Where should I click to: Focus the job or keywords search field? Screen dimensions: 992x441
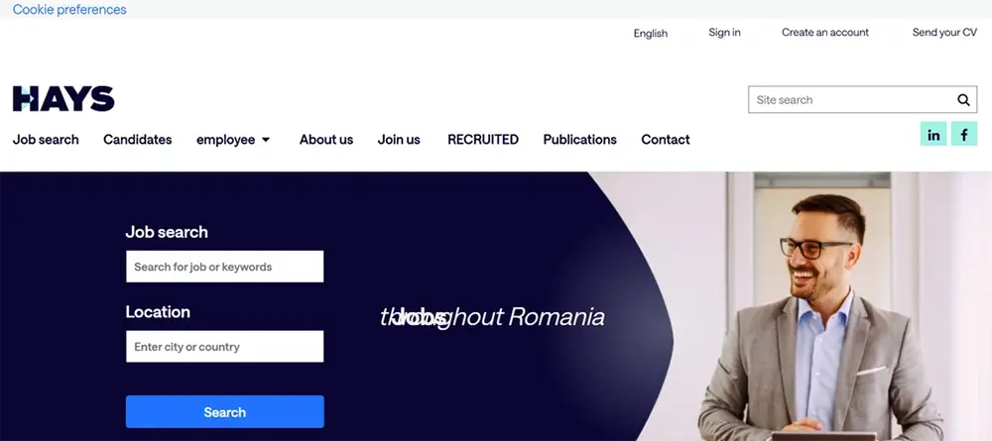(224, 267)
